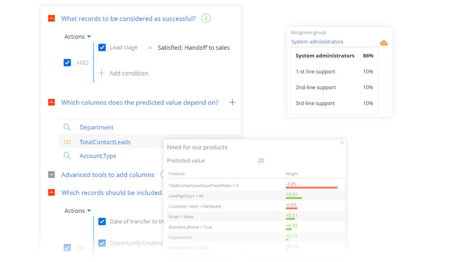449x262 pixels.
Task: Click the Predicted value 20
Action: [261, 160]
